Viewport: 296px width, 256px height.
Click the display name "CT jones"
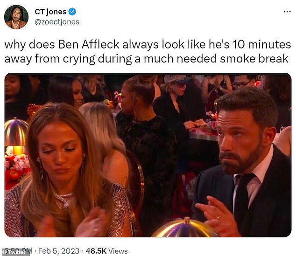point(50,12)
